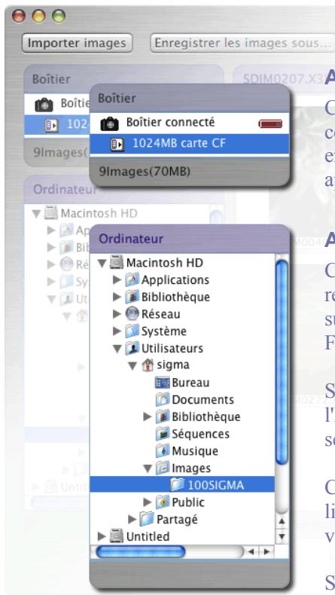Expand the top-level Bibliothèque folder

[117, 297]
